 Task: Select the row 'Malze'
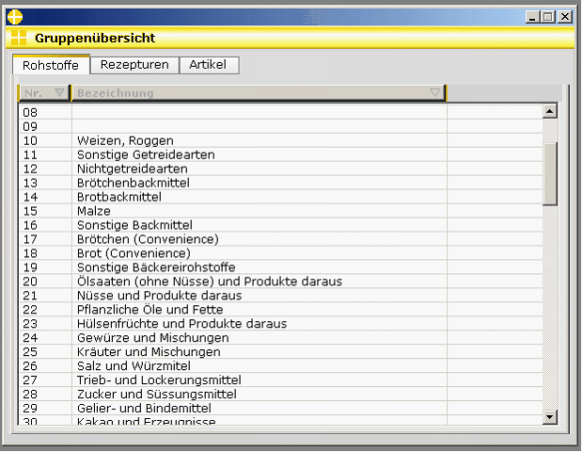tap(281, 211)
